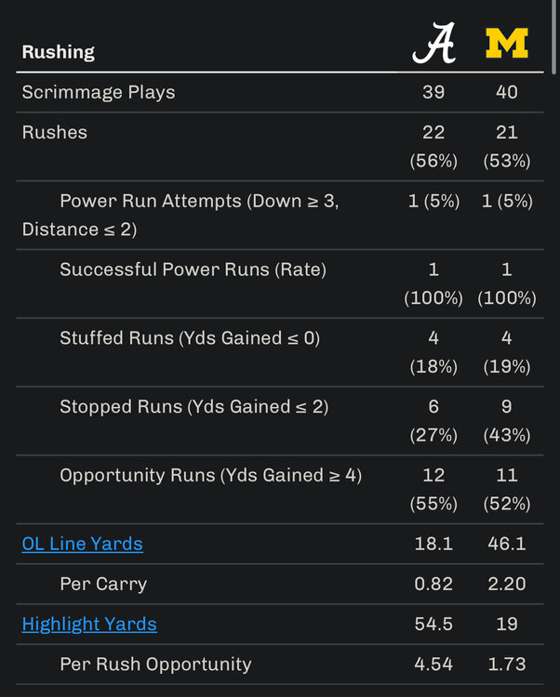Open the Highlight Yards link
Viewport: 560px width, 697px height.
[89, 624]
